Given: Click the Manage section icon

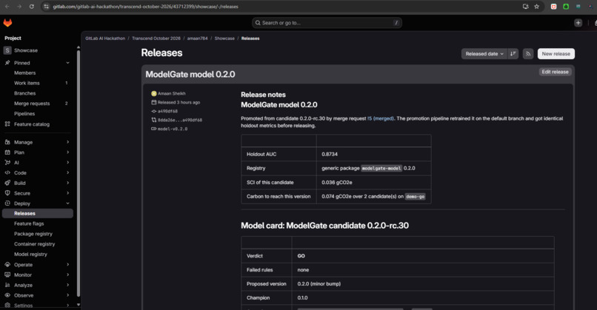Looking at the screenshot, I should pyautogui.click(x=7, y=142).
